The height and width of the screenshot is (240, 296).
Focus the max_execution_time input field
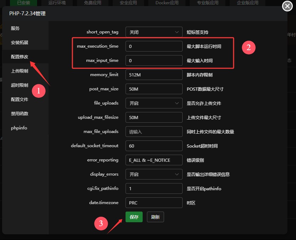154,46
